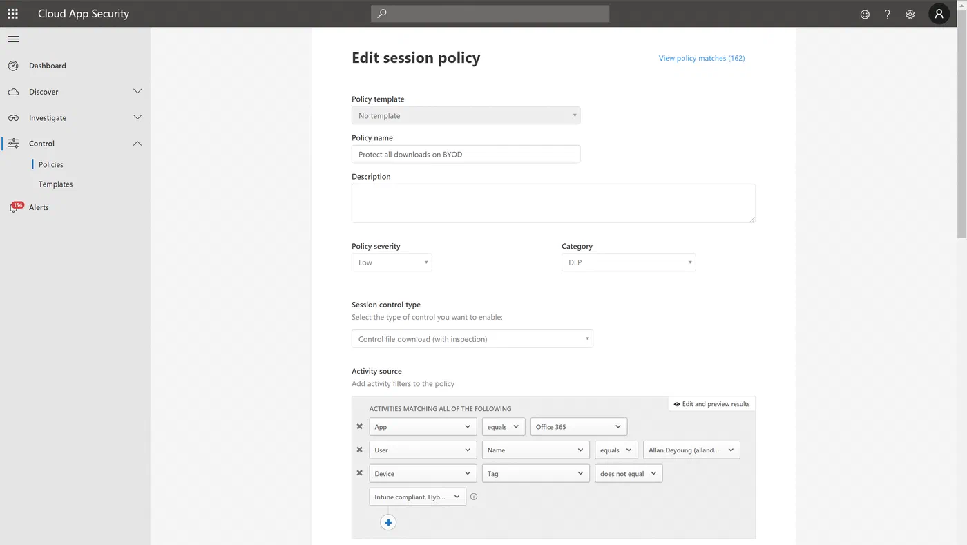The height and width of the screenshot is (545, 967).
Task: Remove the Device filter row
Action: pyautogui.click(x=359, y=473)
